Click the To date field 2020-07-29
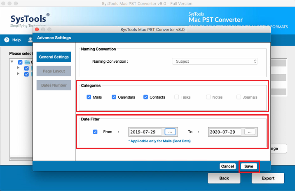 225,132
